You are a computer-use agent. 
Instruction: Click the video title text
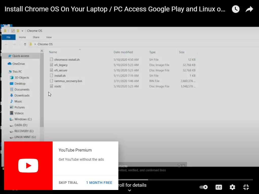[115, 9]
